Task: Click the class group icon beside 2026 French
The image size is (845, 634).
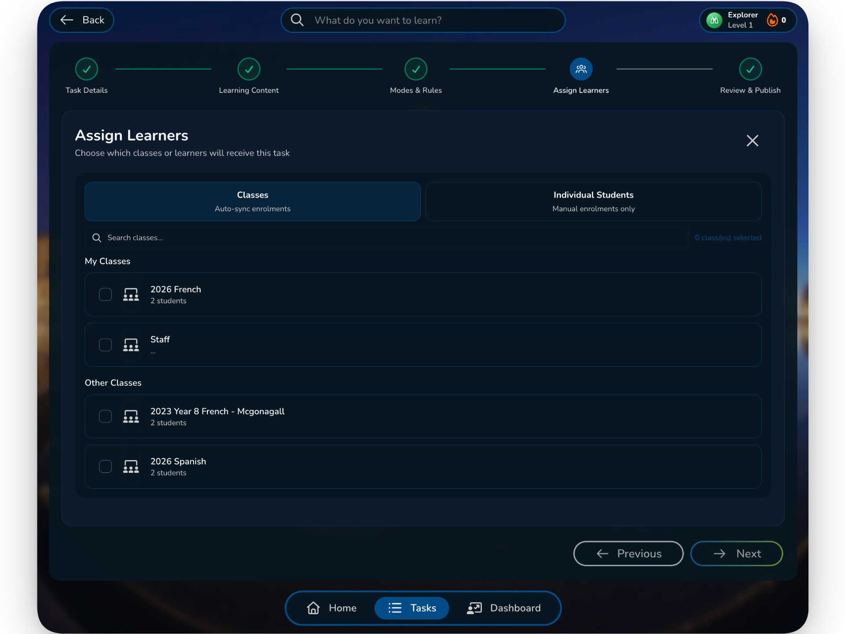Action: coord(131,295)
